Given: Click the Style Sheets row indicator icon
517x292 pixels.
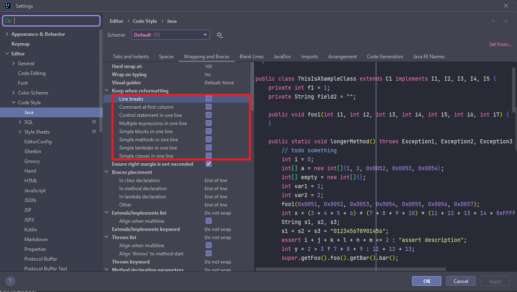Looking at the screenshot, I should click(x=94, y=132).
